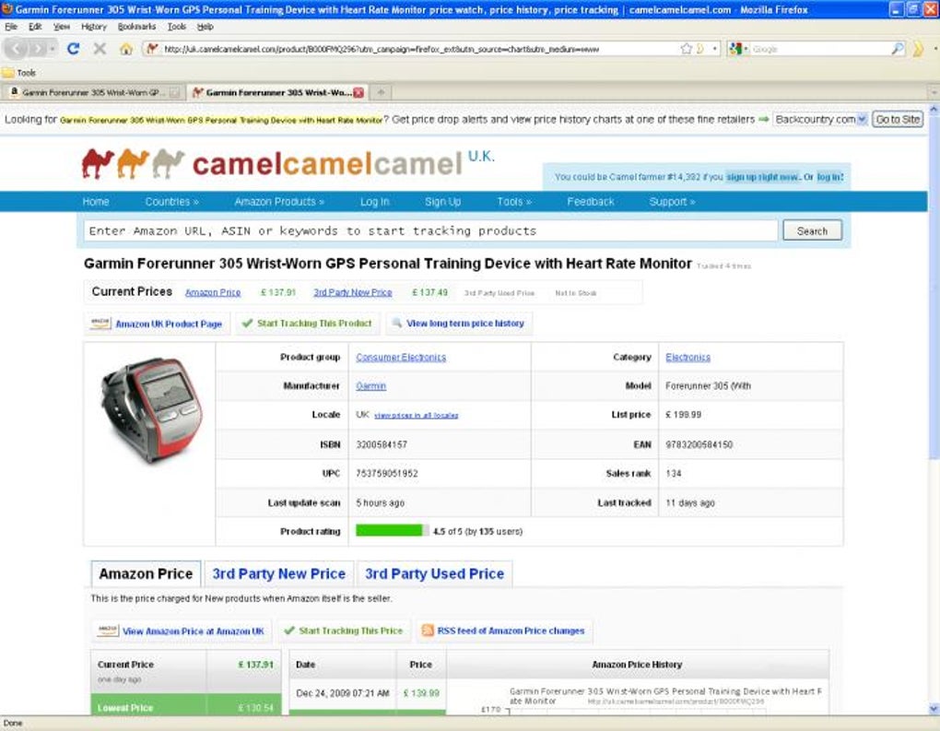Open Feedback in navigation bar
The height and width of the screenshot is (731, 940).
click(x=591, y=202)
